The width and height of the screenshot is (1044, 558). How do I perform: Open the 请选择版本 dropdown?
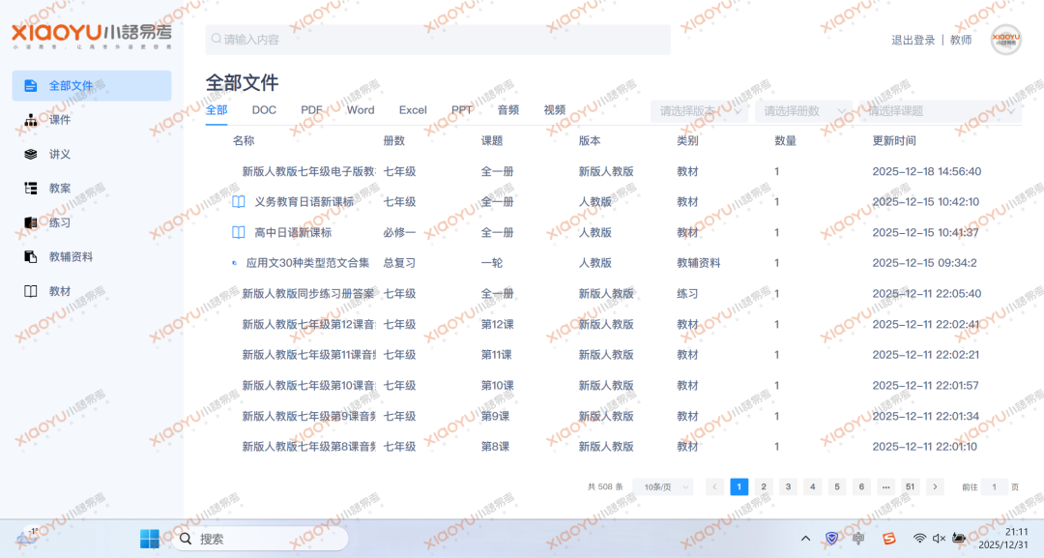click(x=701, y=111)
